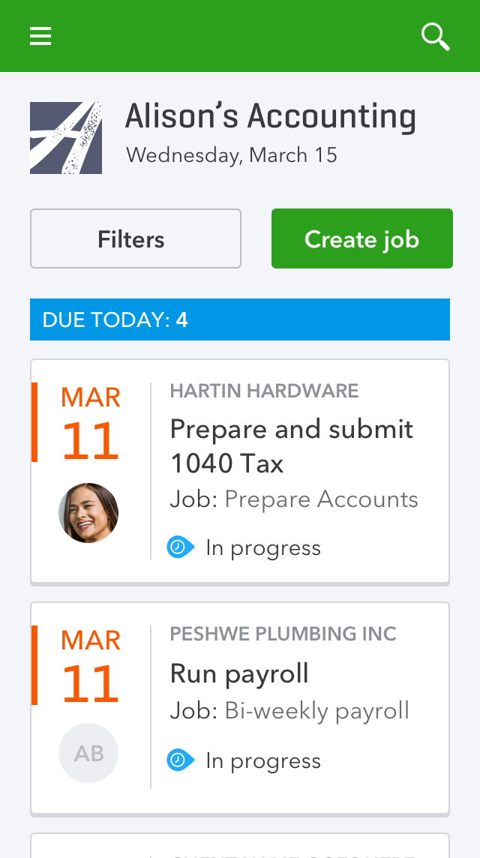Viewport: 480px width, 858px height.
Task: Click MAR 11 date on Hartin card
Action: 90,424
